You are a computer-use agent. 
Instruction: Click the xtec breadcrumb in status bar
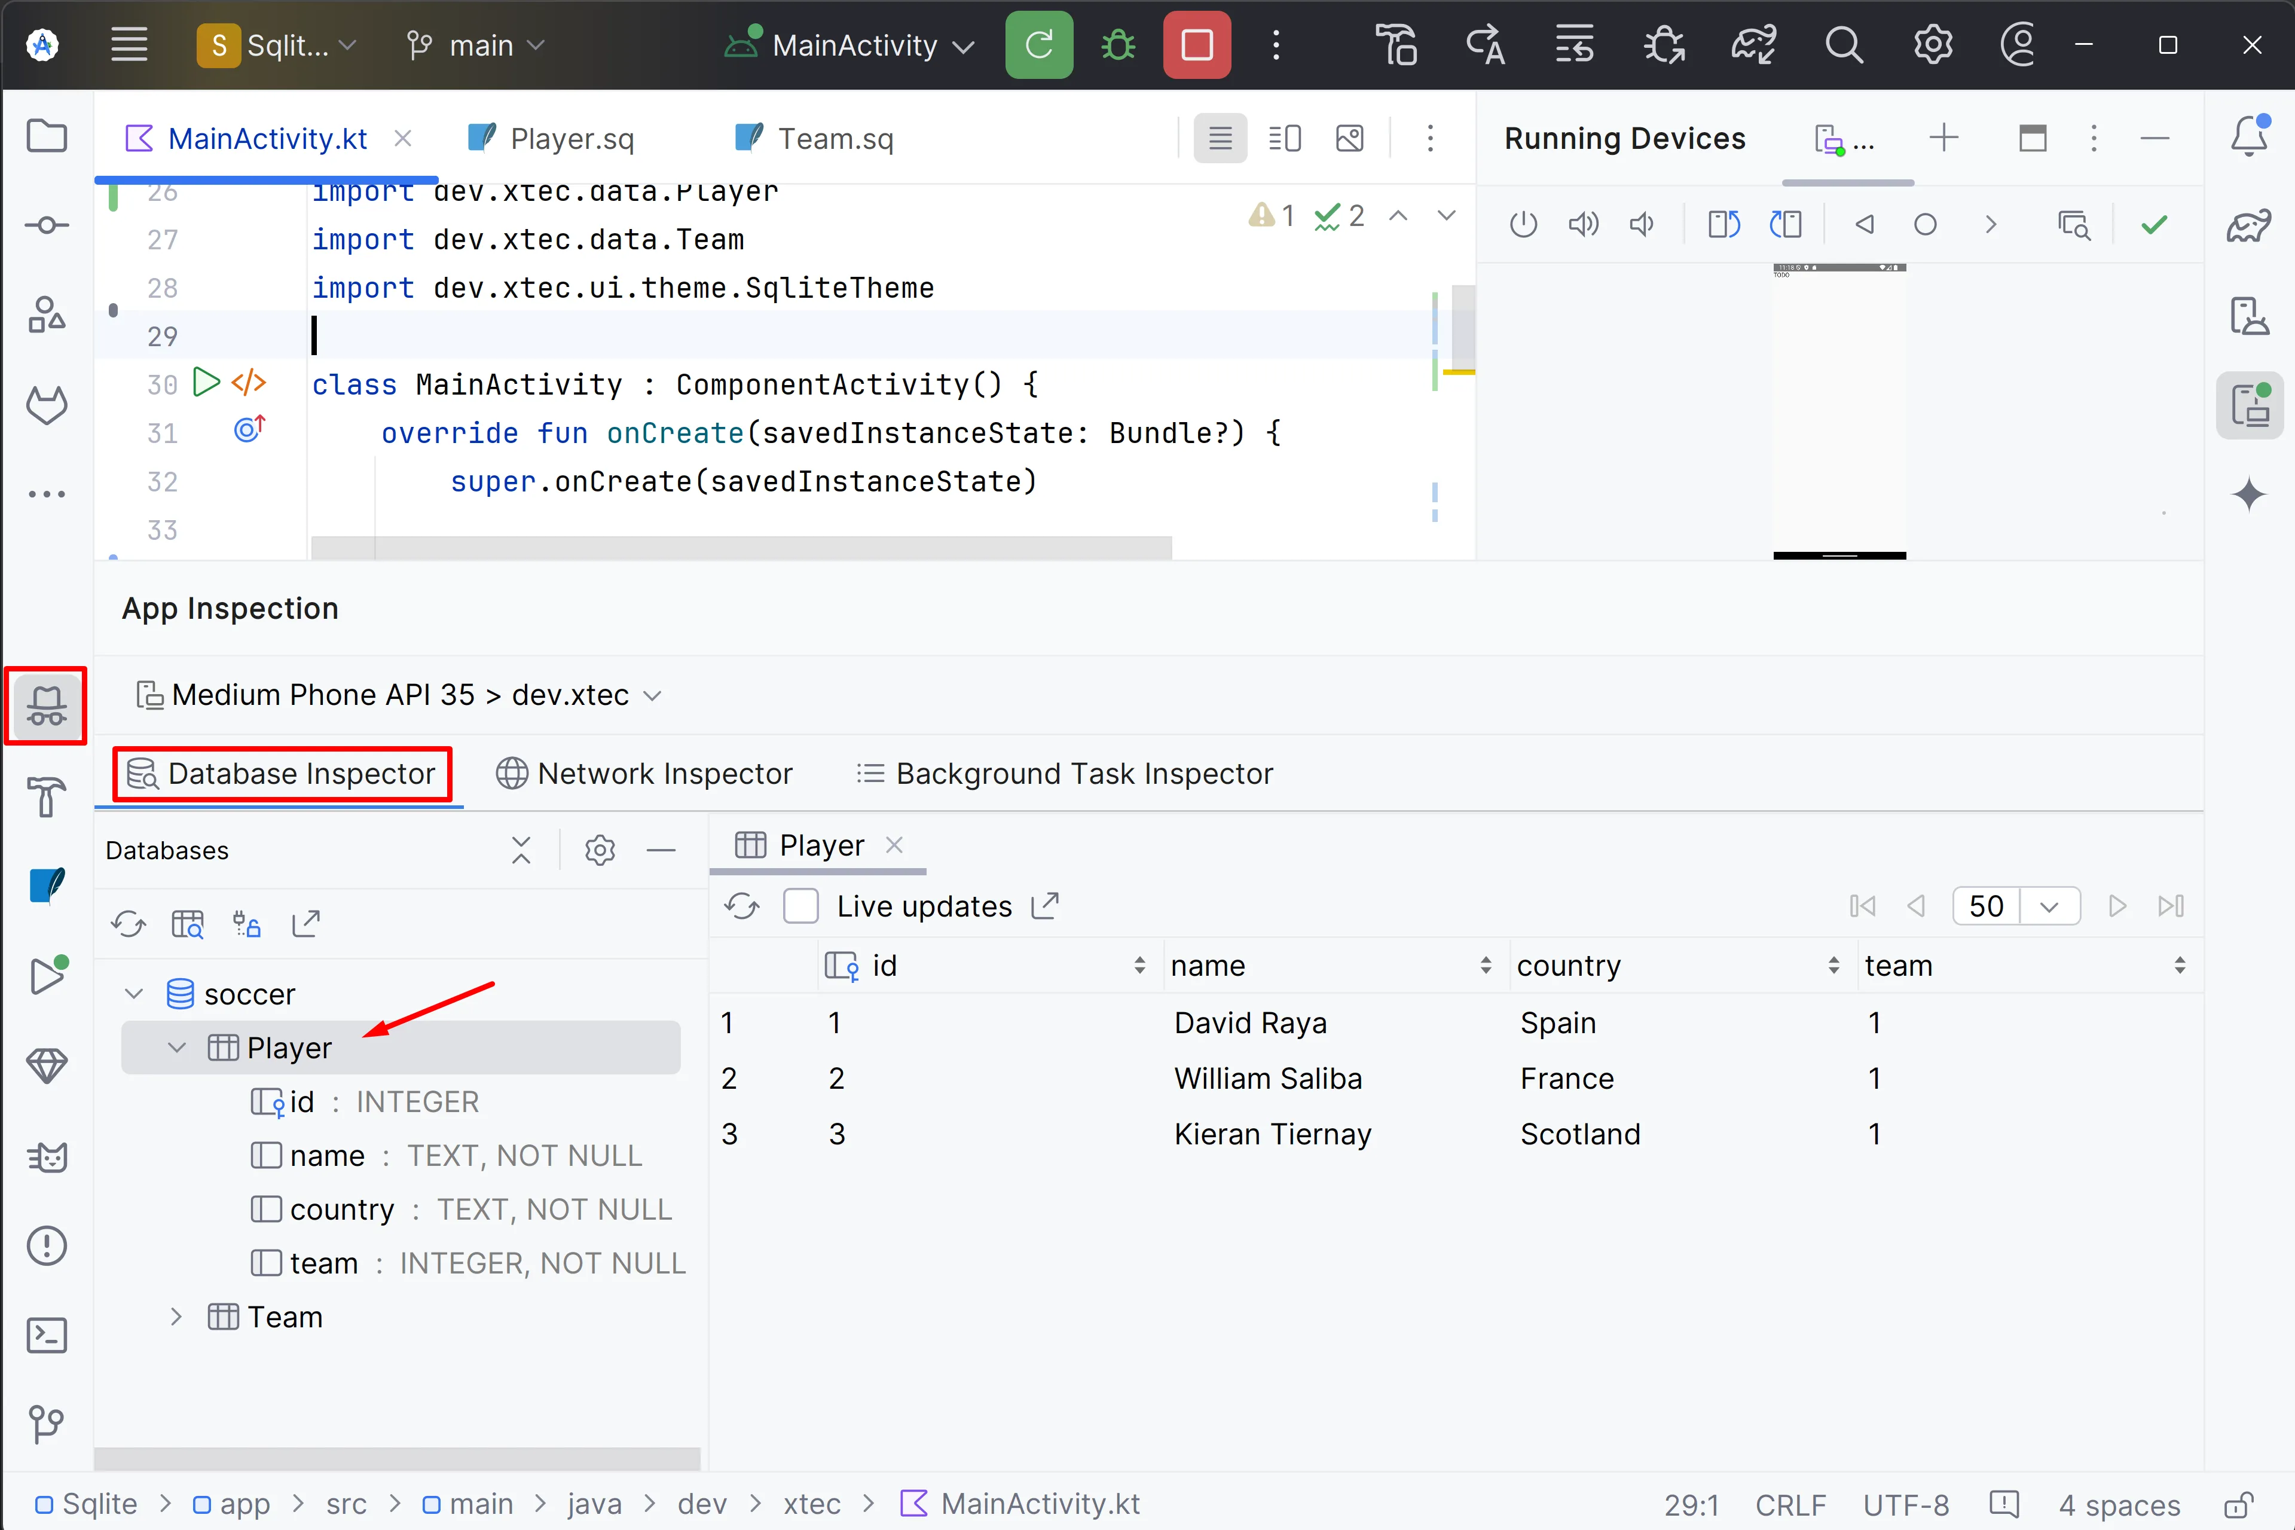(811, 1504)
